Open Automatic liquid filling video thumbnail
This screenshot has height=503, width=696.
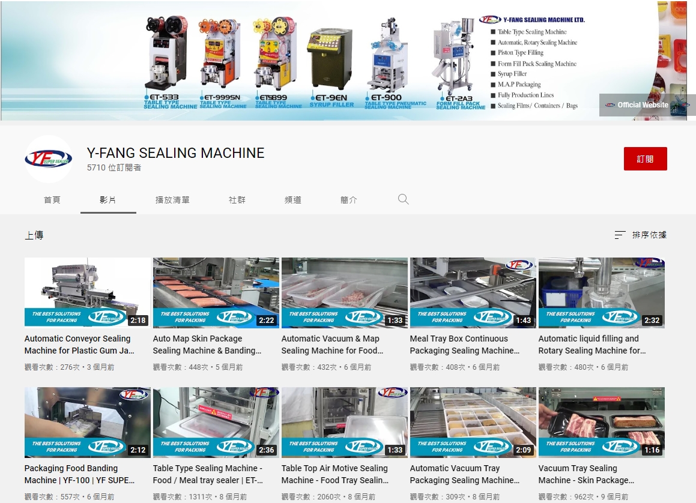click(x=602, y=293)
